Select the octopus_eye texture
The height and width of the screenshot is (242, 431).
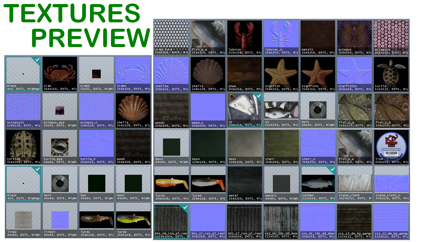pyautogui.click(x=60, y=110)
